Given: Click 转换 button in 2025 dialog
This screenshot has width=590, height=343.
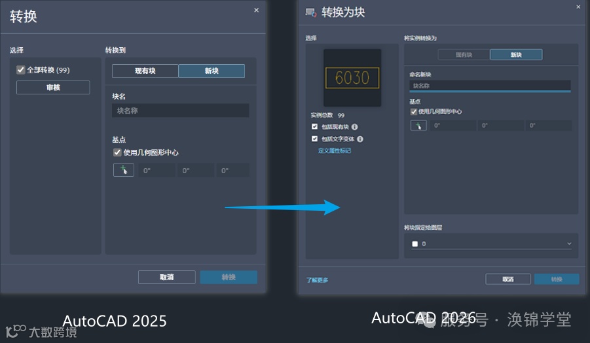Looking at the screenshot, I should [x=229, y=277].
